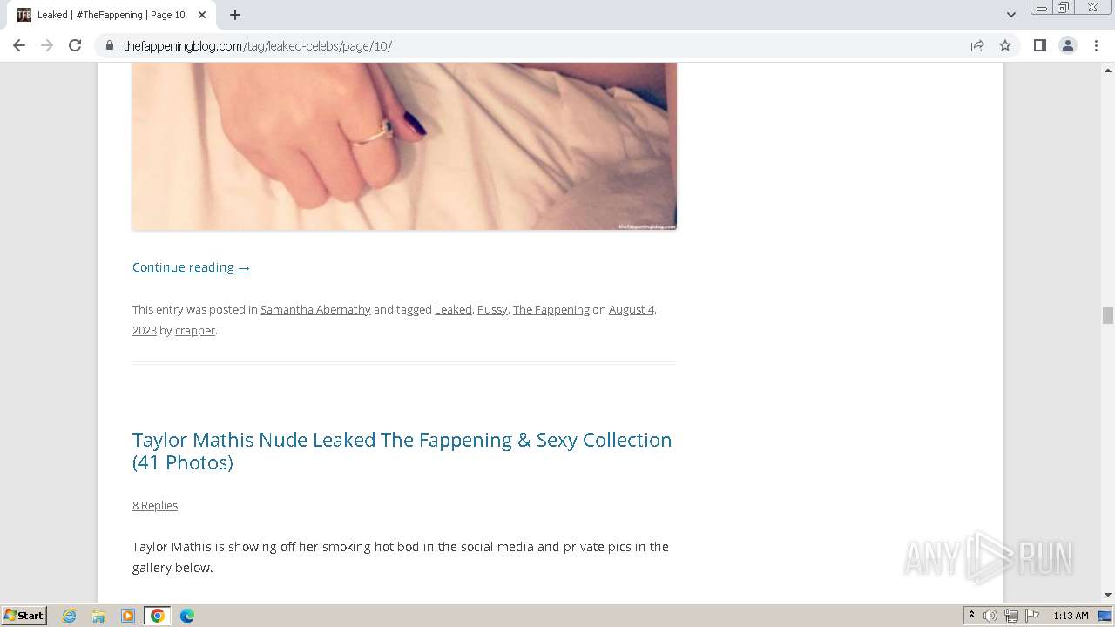View site information via lock icon

pos(110,45)
